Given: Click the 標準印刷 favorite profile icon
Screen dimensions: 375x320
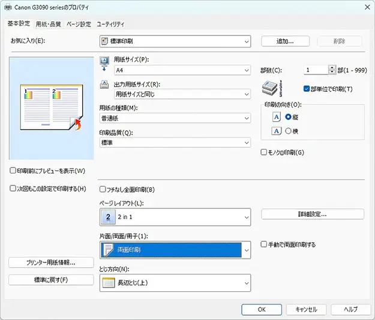Looking at the screenshot, I should coord(104,41).
